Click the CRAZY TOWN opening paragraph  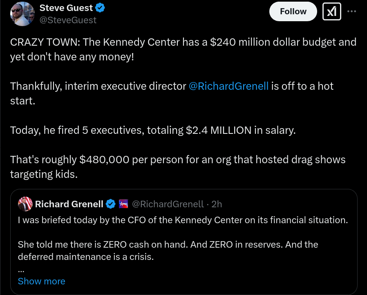[183, 49]
